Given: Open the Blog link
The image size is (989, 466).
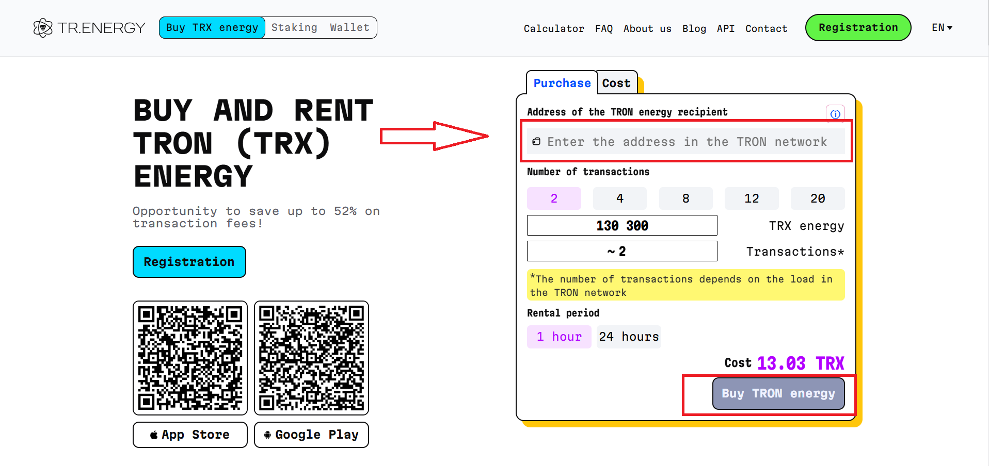Looking at the screenshot, I should [694, 28].
